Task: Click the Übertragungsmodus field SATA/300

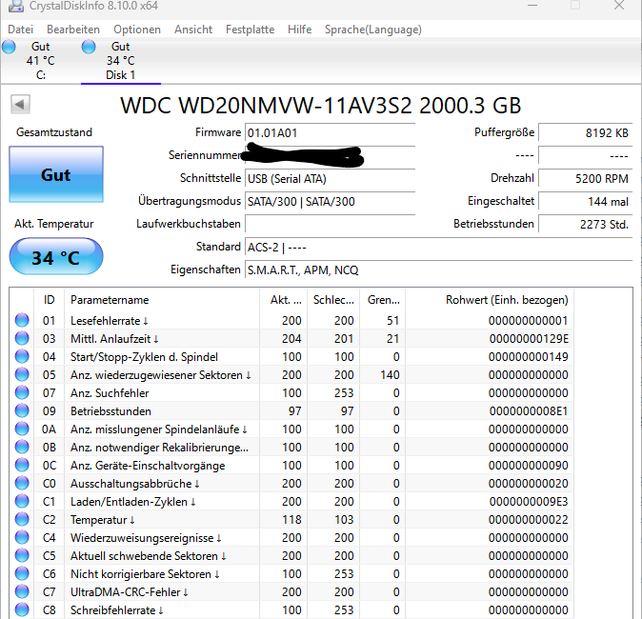Action: click(x=330, y=202)
